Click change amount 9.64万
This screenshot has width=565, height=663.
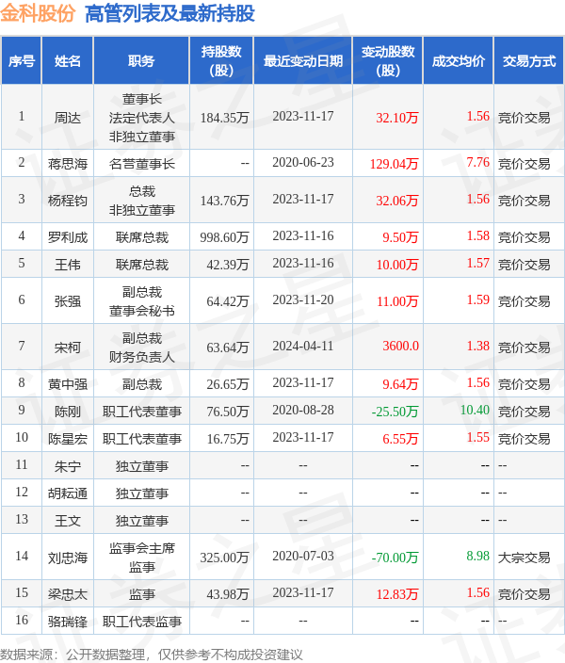400,384
